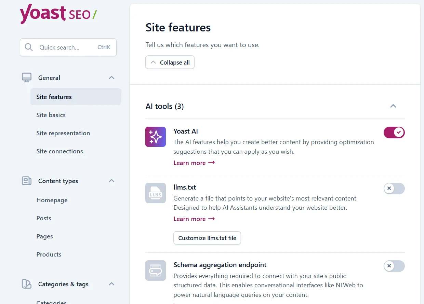Click the Collapse all button
The width and height of the screenshot is (424, 304).
[170, 63]
